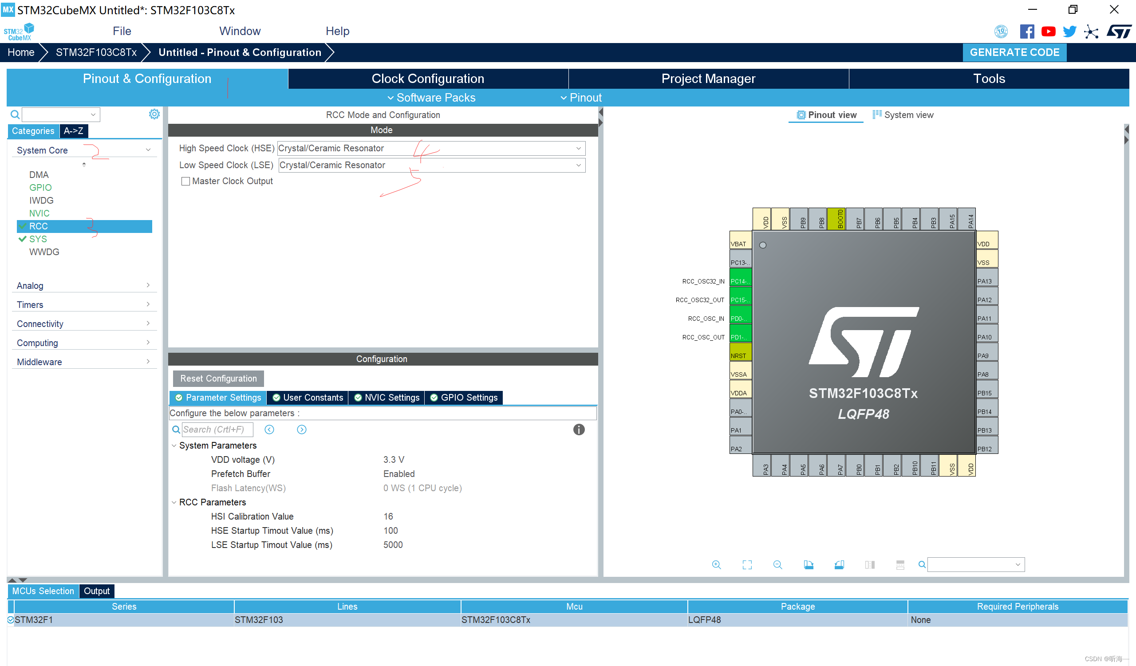Image resolution: width=1136 pixels, height=666 pixels.
Task: Rotate the chip view counterclockwise
Action: (839, 564)
